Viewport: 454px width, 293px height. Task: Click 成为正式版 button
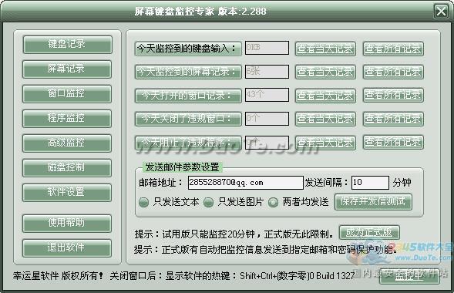(x=369, y=233)
